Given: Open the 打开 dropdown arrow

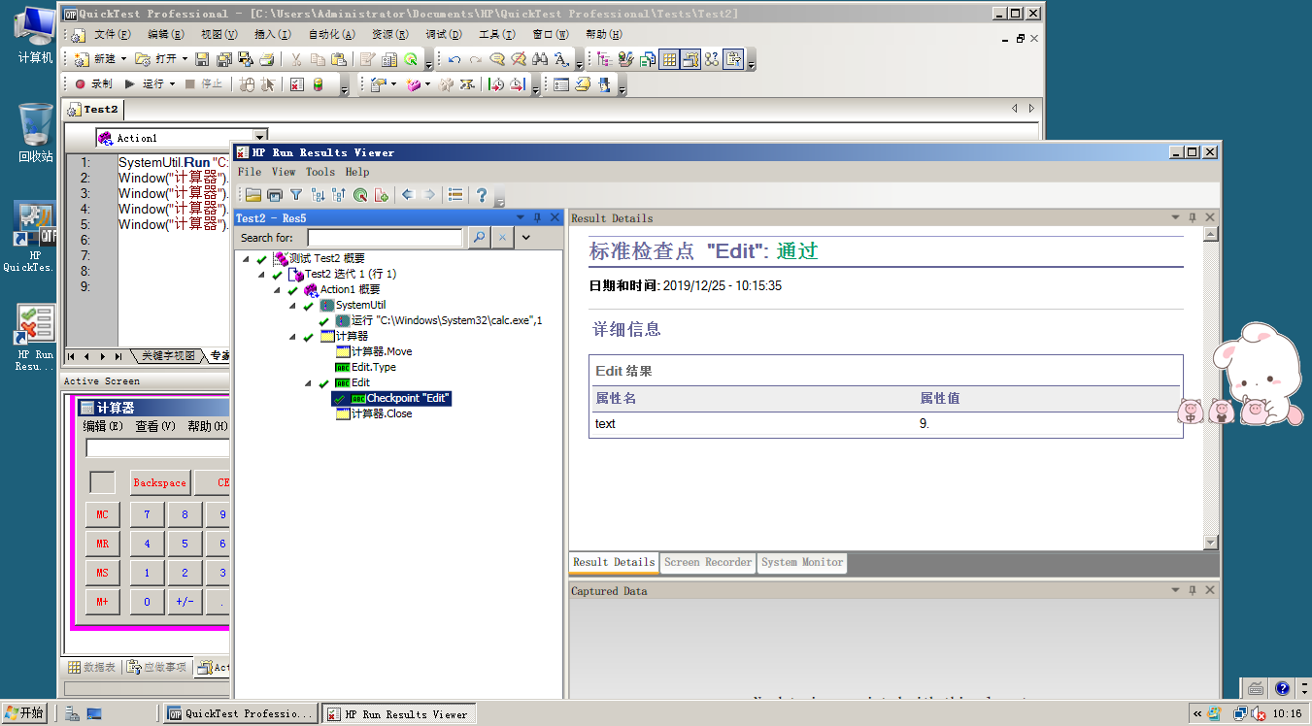Looking at the screenshot, I should pyautogui.click(x=185, y=59).
